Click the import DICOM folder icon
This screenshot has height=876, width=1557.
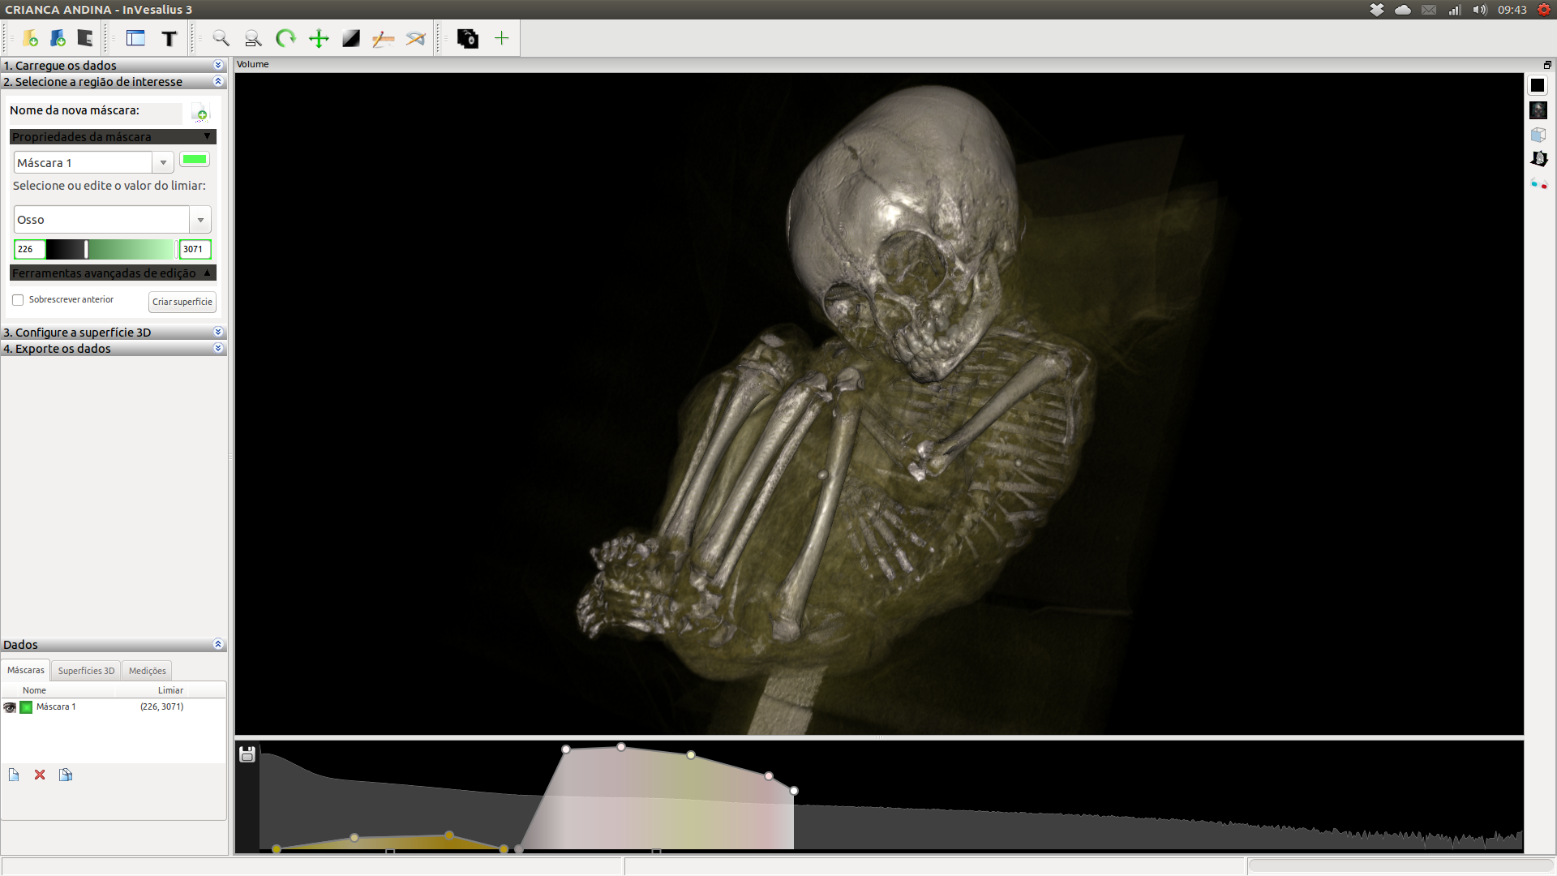(30, 38)
